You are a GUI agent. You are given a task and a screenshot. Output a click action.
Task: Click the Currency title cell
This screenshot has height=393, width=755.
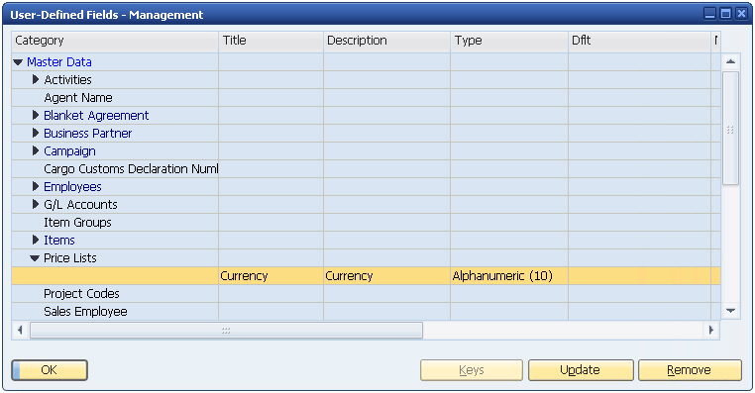pos(271,275)
